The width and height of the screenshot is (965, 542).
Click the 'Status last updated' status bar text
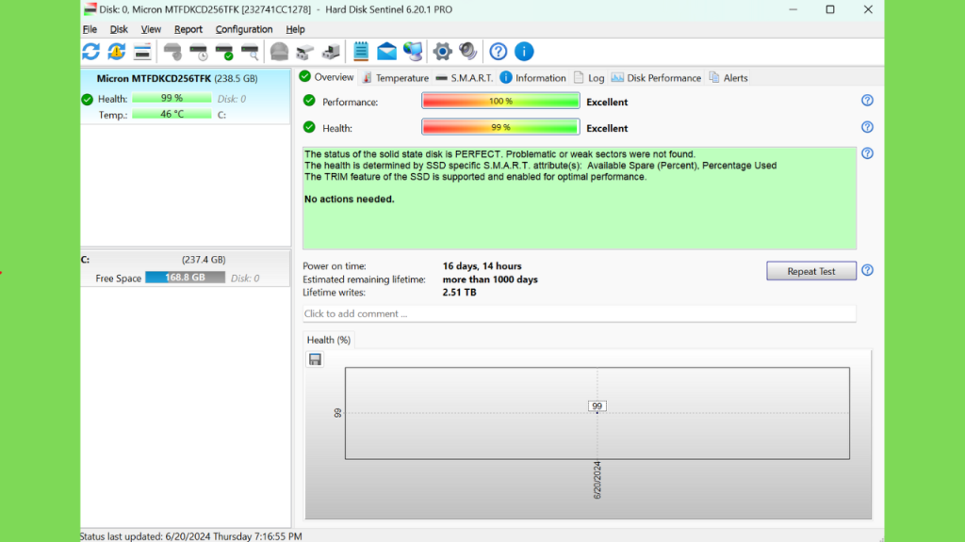click(x=191, y=536)
